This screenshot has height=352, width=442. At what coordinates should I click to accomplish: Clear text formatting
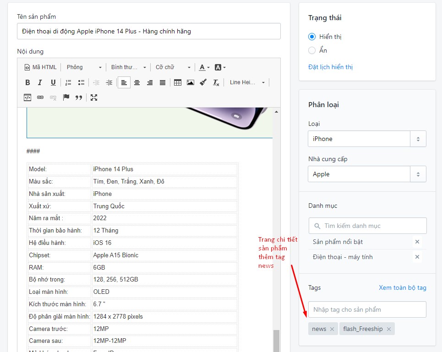(216, 82)
